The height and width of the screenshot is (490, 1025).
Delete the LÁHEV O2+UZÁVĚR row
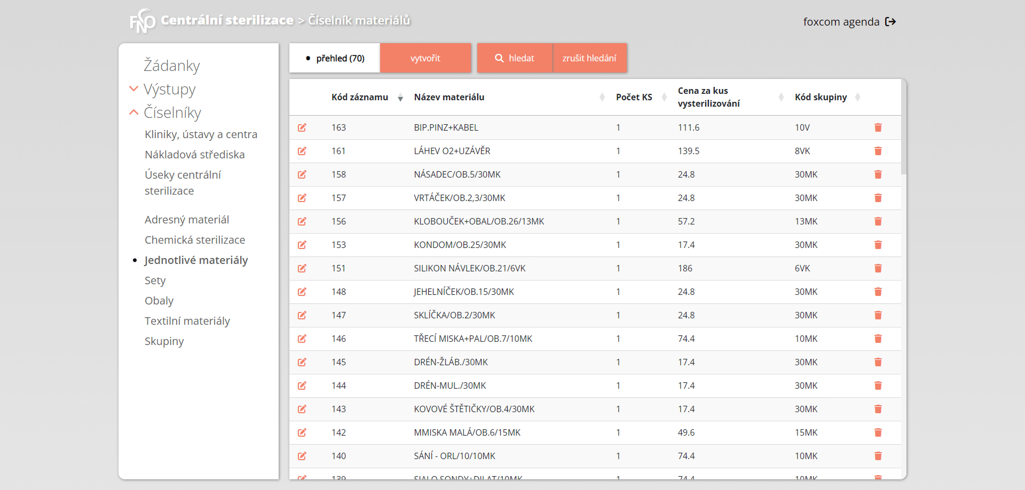tap(878, 151)
